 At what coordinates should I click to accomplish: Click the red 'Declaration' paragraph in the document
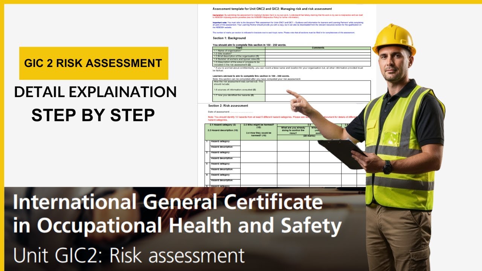pos(288,16)
